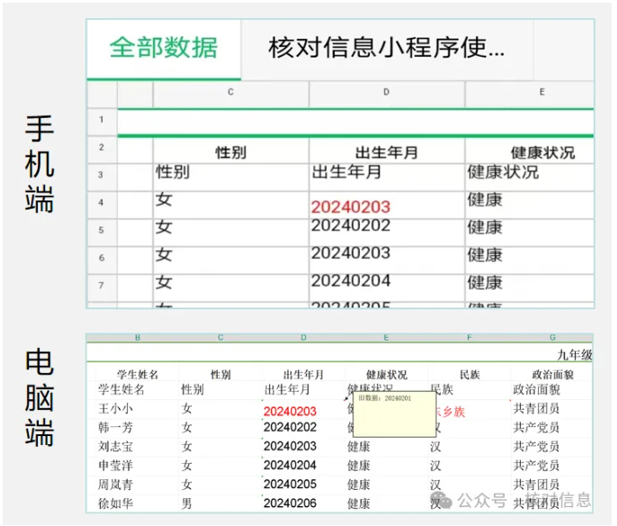617x526 pixels.
Task: Click the 韩一芳 name cell
Action: (x=138, y=428)
